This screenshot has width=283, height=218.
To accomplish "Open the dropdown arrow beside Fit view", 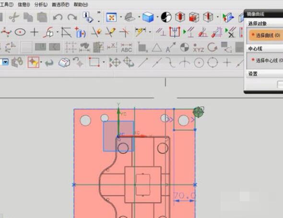I will point(121,17).
